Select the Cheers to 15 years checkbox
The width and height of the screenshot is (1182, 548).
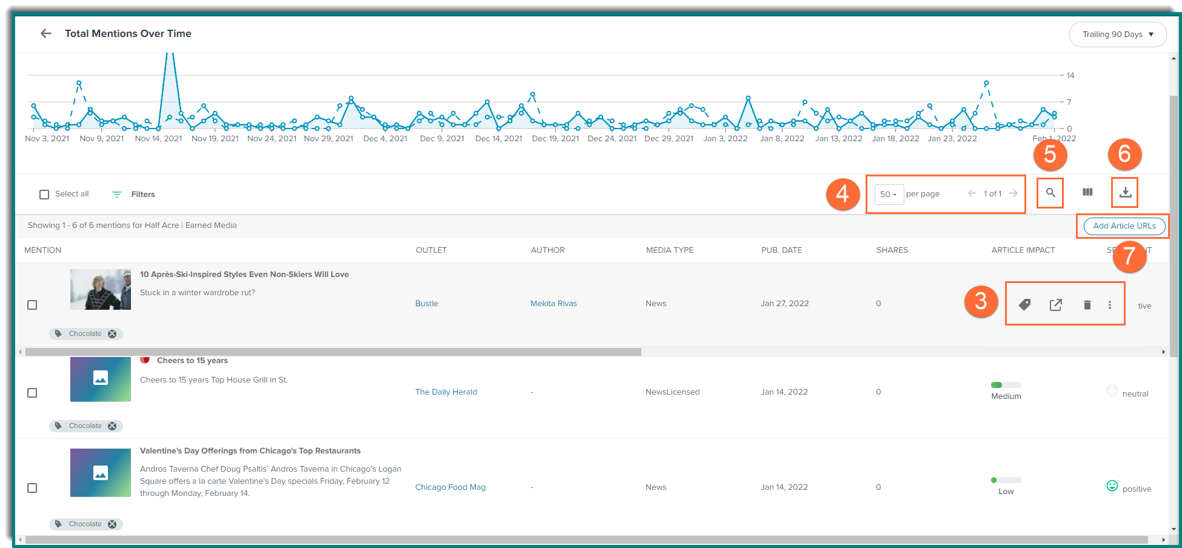(32, 393)
